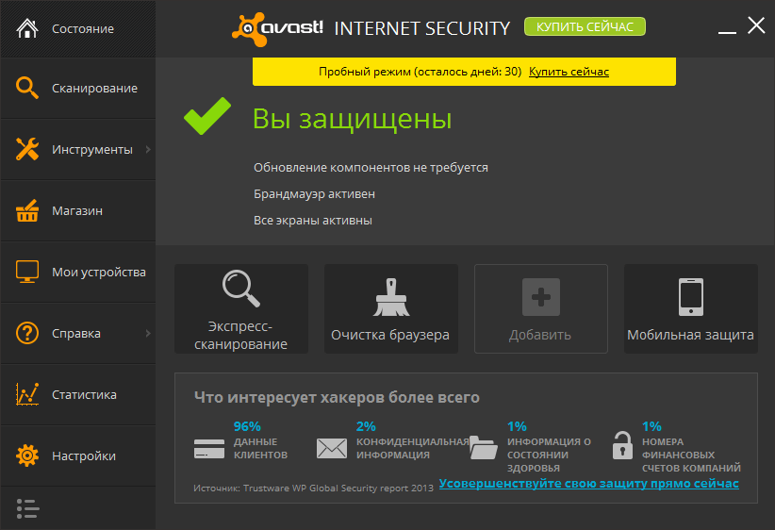775x530 pixels.
Task: Click Что интересует хакеров более всего heading
Action: [337, 397]
